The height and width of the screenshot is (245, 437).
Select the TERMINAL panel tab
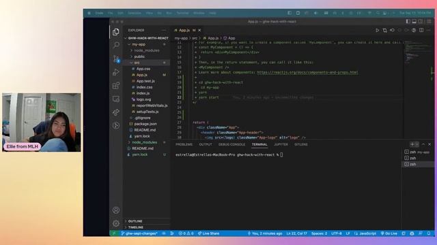point(259,144)
